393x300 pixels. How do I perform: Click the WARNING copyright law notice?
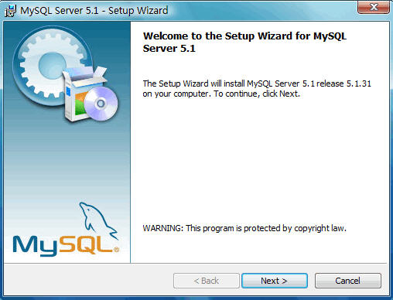[x=244, y=228]
